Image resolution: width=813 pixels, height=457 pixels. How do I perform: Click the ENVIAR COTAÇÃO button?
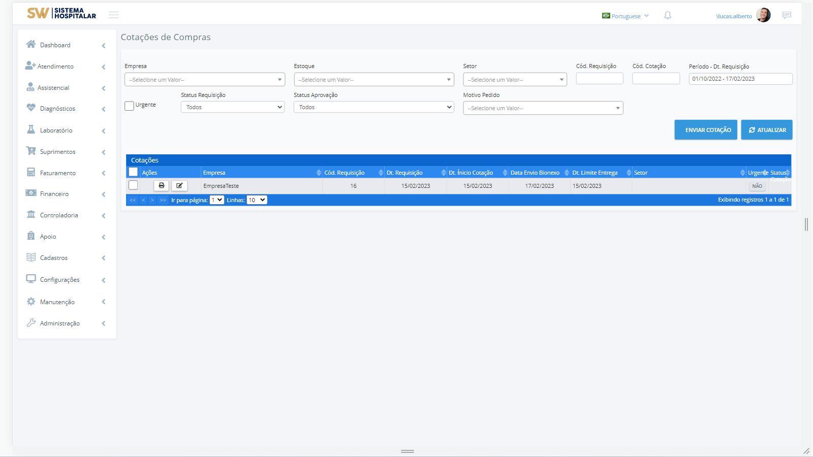[x=706, y=130]
